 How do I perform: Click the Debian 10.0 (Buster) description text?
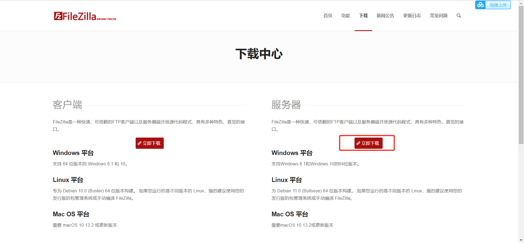click(148, 195)
